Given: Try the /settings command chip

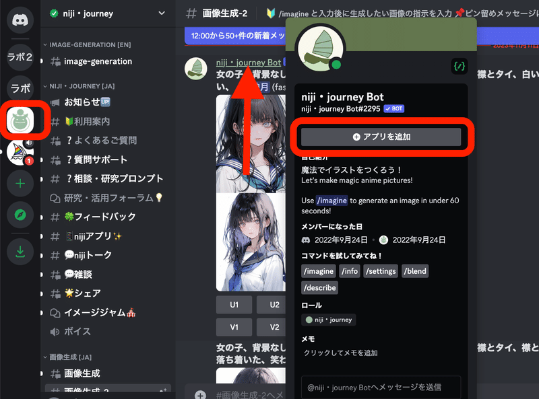Looking at the screenshot, I should click(381, 271).
